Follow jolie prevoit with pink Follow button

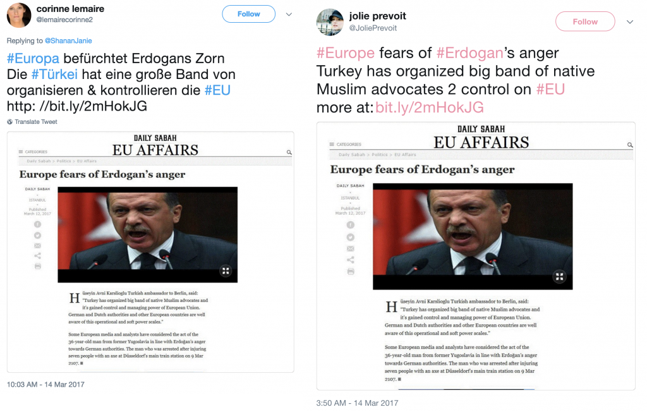585,21
